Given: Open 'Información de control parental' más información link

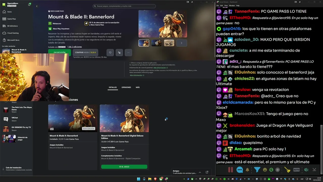Looking at the screenshot, I should pos(160,68).
